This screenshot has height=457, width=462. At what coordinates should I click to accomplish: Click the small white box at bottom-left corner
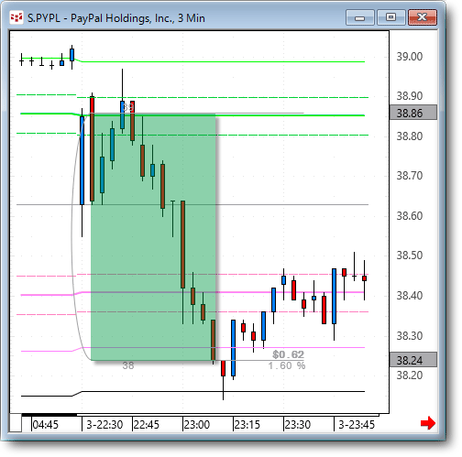click(x=16, y=423)
